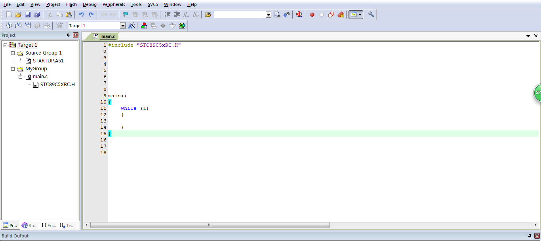Open the Pack Installer icon
Image resolution: width=541 pixels, height=241 pixels.
(x=182, y=26)
